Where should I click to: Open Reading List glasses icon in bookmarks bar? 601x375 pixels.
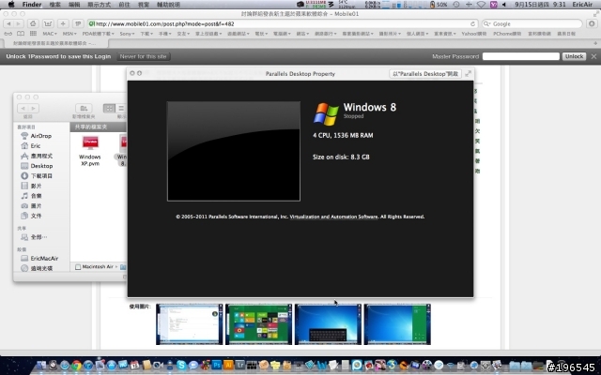(8, 34)
